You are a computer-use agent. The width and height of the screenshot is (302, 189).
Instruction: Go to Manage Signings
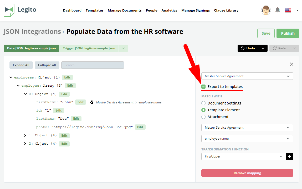click(196, 10)
